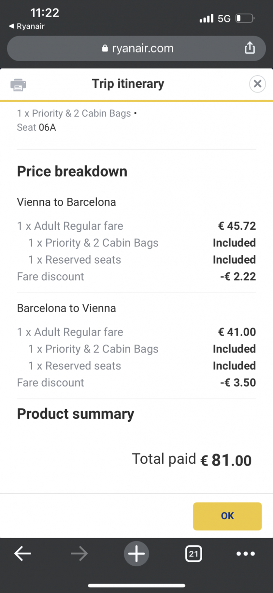This screenshot has width=273, height=593.
Task: Tap the printer icon to print itinerary
Action: click(x=18, y=84)
